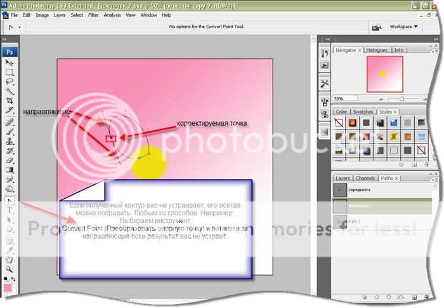This screenshot has width=444, height=308.
Task: Select the Crop tool
Action: 10,101
